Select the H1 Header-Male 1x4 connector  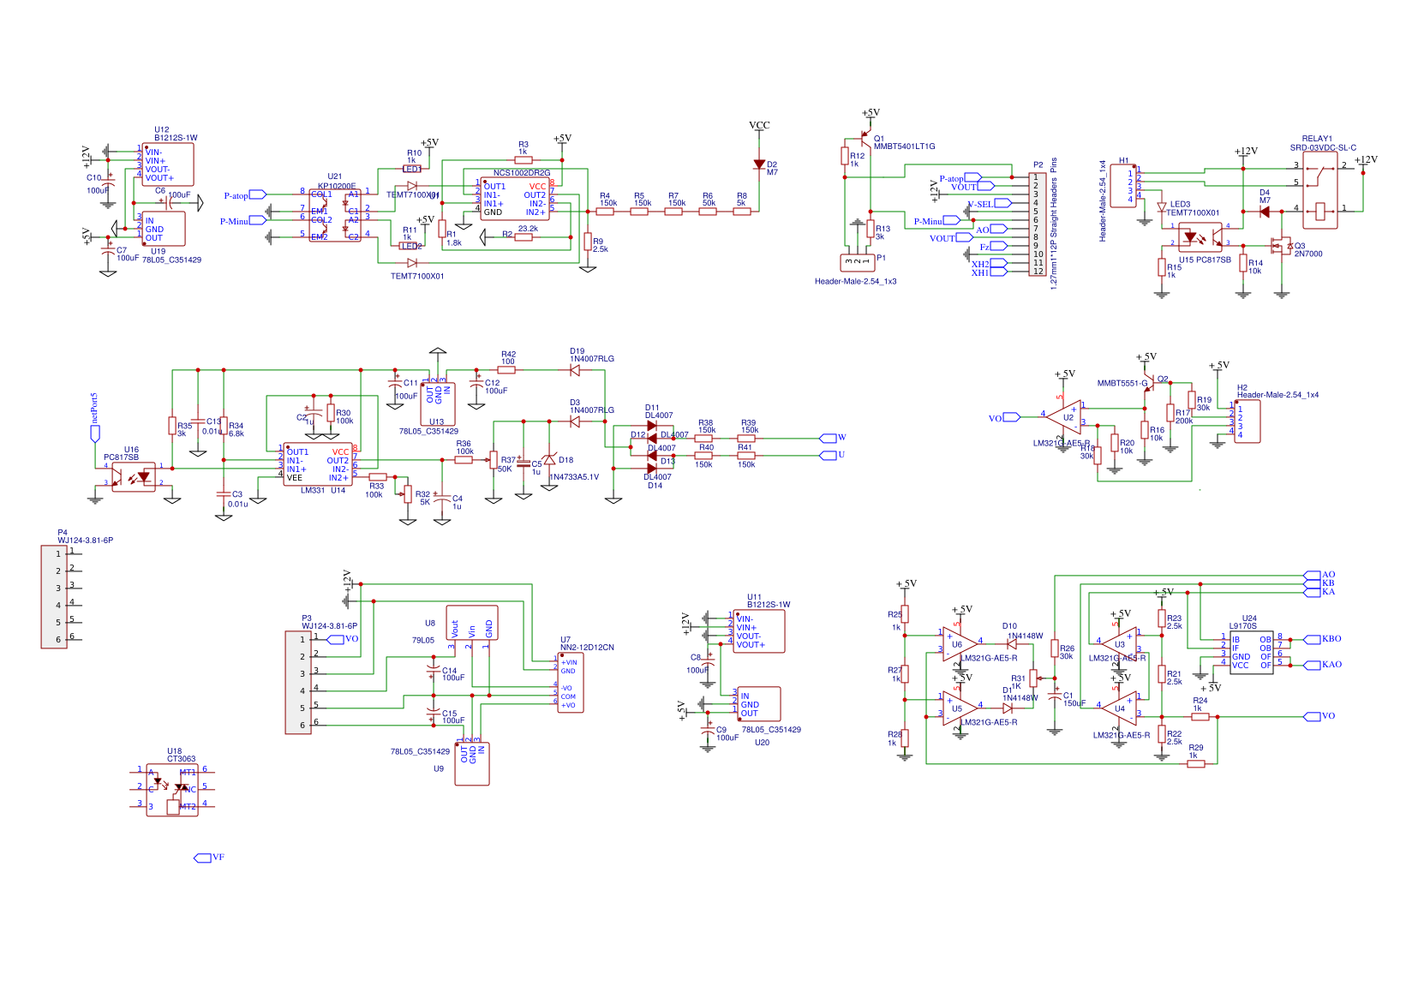tap(1123, 186)
